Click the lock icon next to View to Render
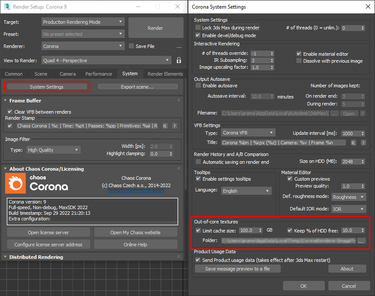The width and height of the screenshot is (375, 296). pyautogui.click(x=179, y=60)
